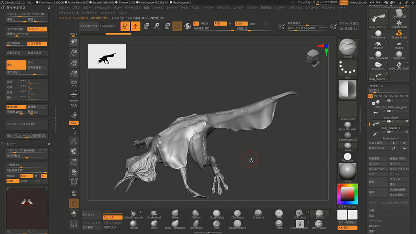This screenshot has height=234, width=416.
Task: Toggle RGB in the top shelf
Action: (x=220, y=24)
